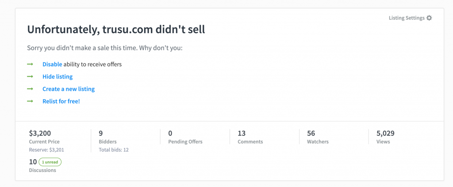Choose Relist for free!
This screenshot has width=453, height=187.
(61, 101)
